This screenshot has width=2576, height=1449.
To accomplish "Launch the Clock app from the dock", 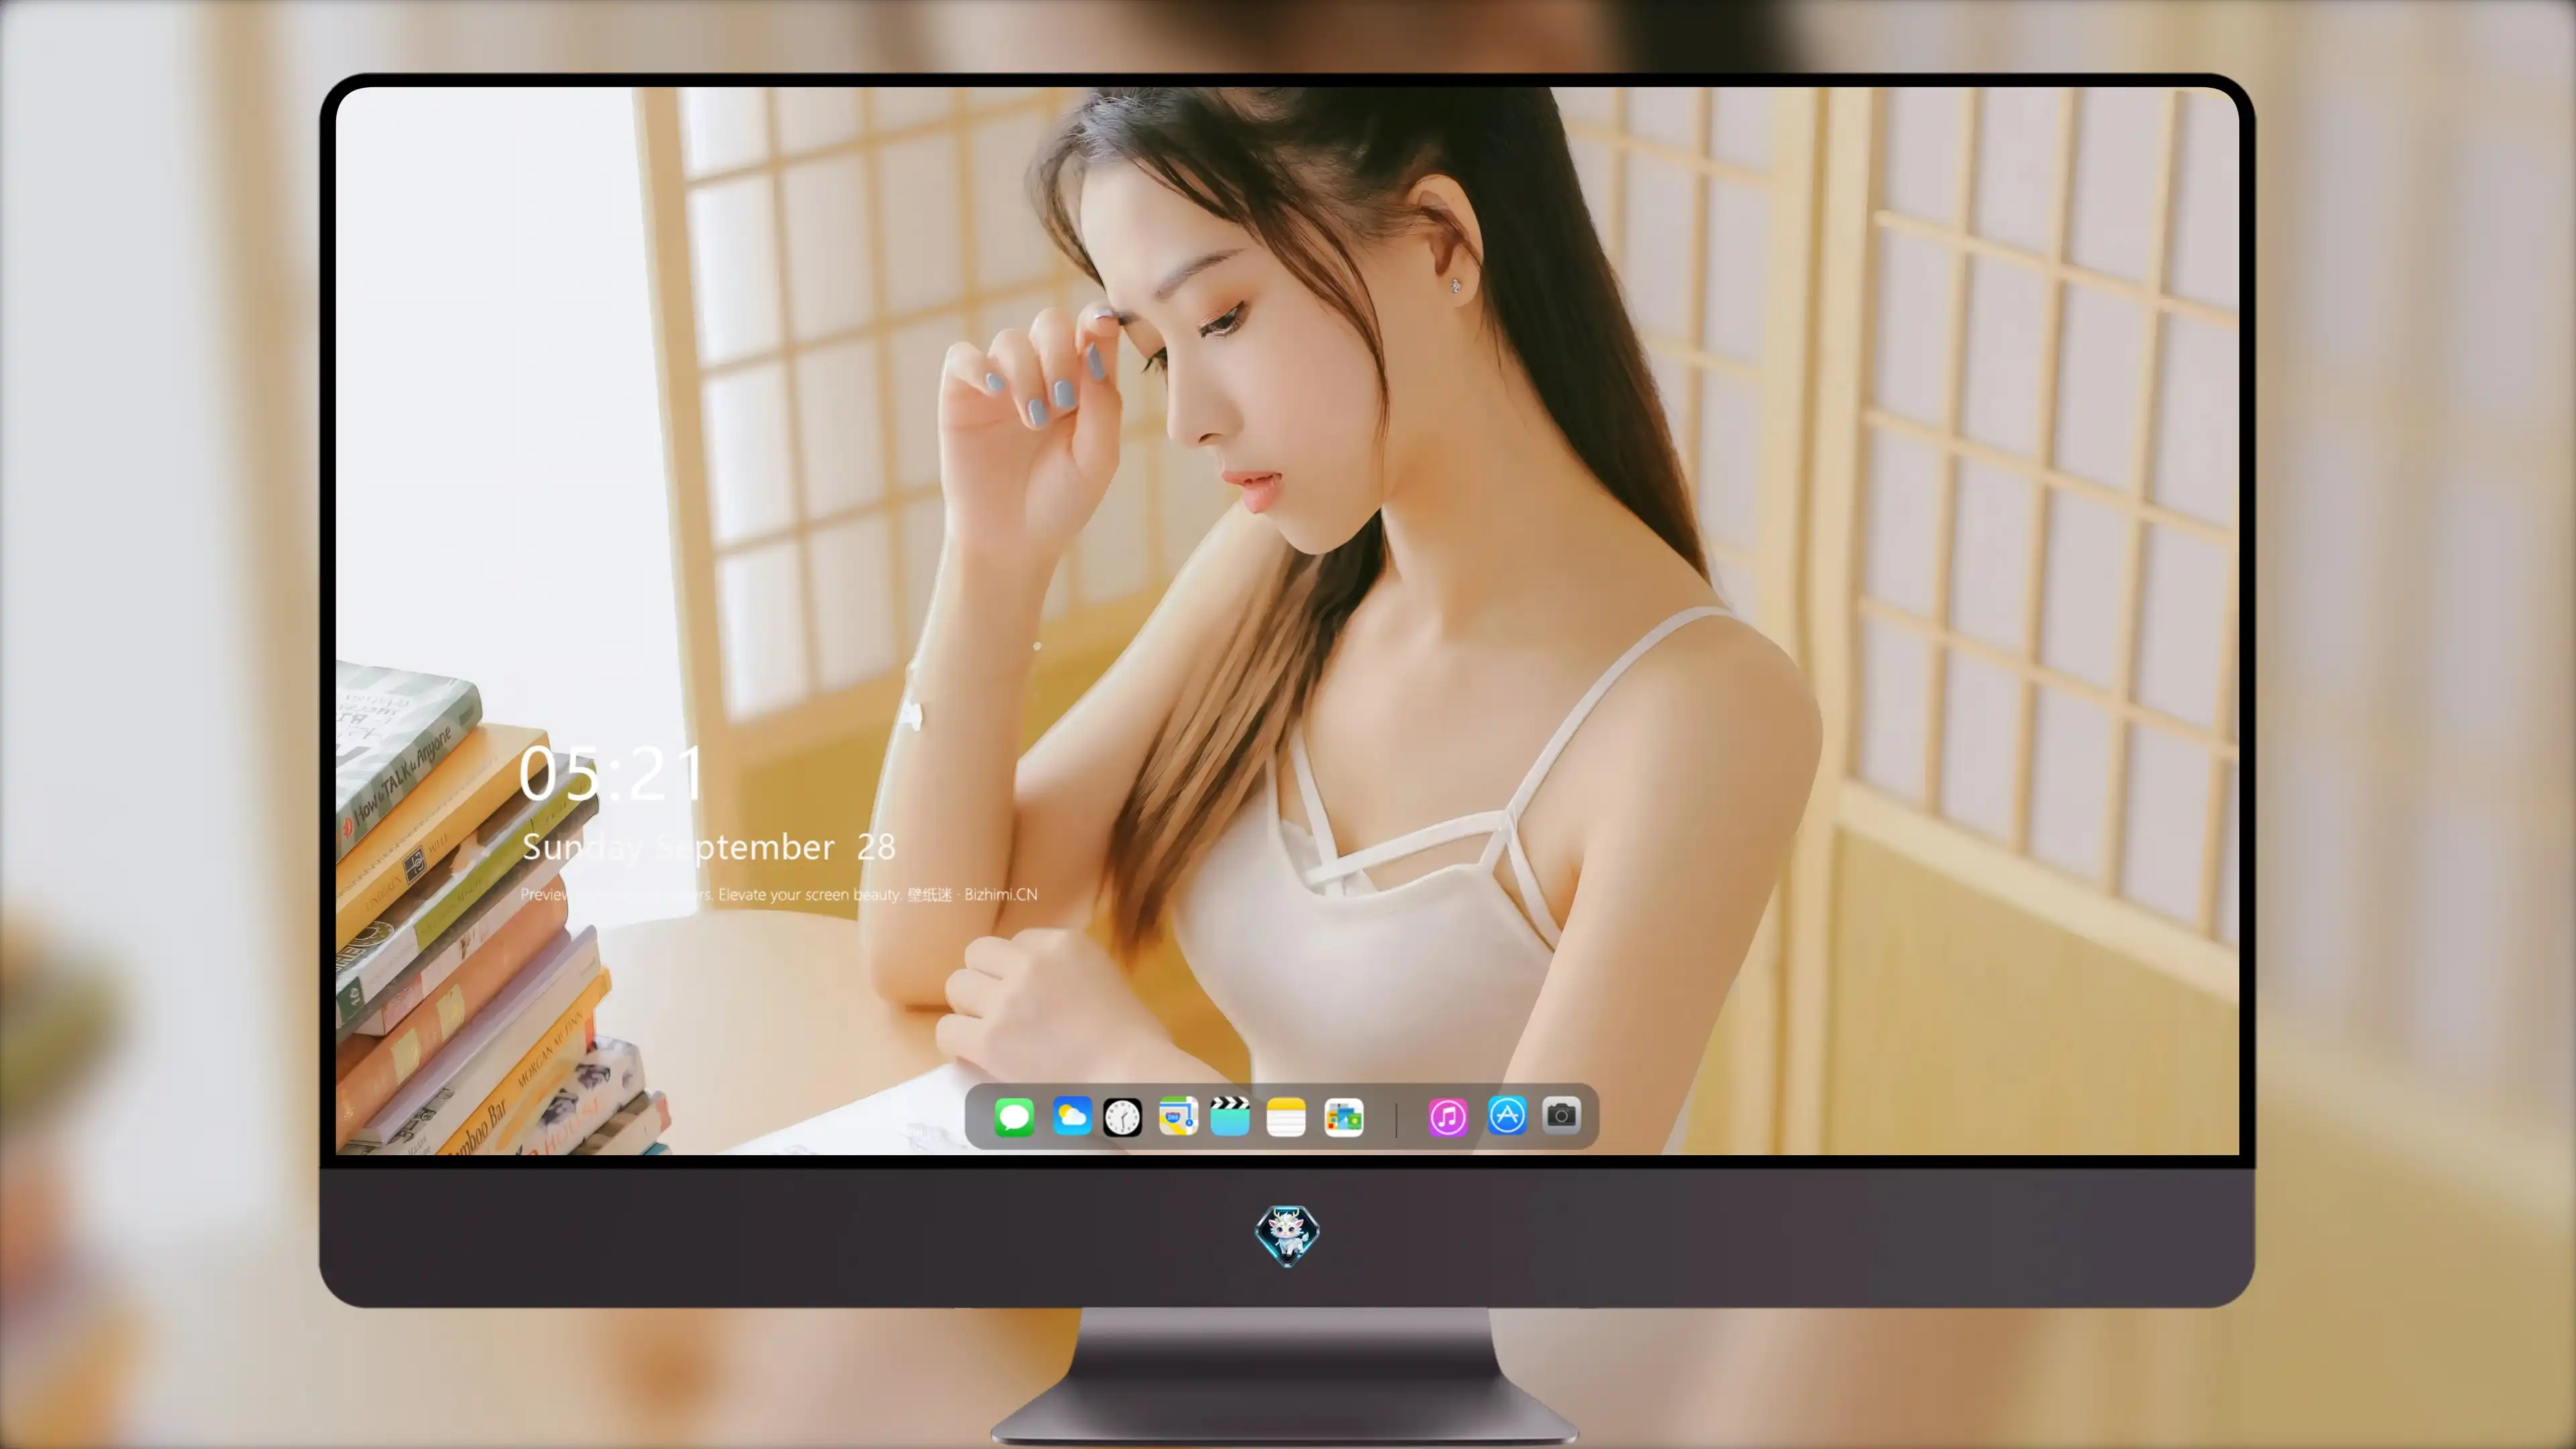I will (1122, 1117).
